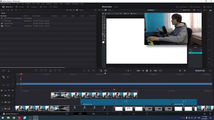Play the timeline in reverse

143,71
